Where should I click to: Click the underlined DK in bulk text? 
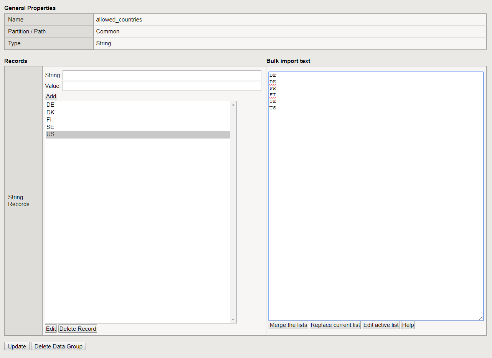(272, 82)
